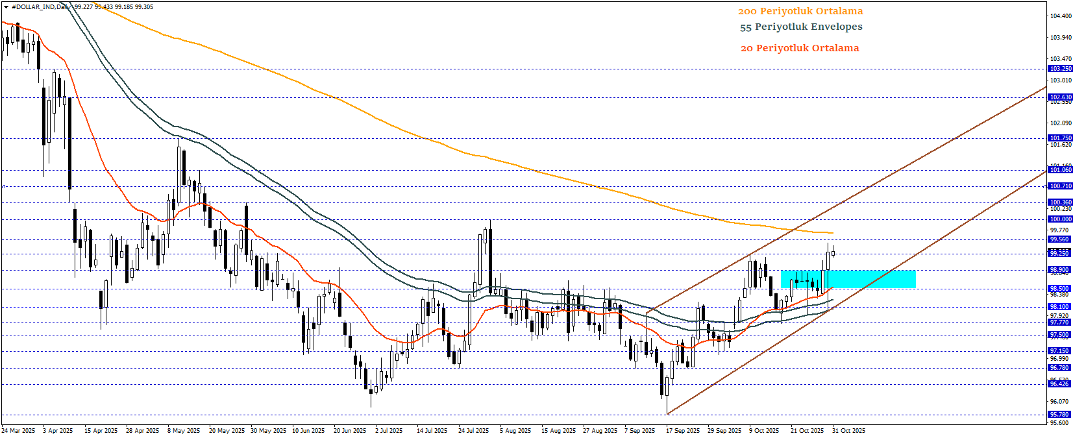
Task: Select the 101.750 horizontal level tag
Action: (1060, 138)
